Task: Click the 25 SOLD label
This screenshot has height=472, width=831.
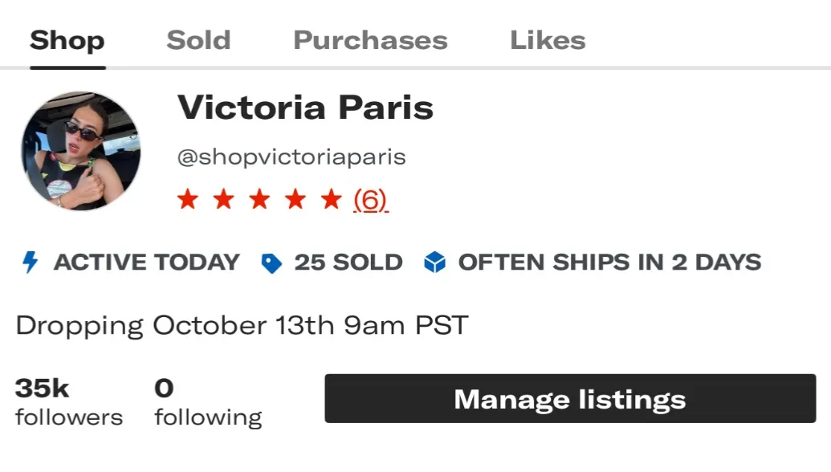Action: click(x=348, y=262)
